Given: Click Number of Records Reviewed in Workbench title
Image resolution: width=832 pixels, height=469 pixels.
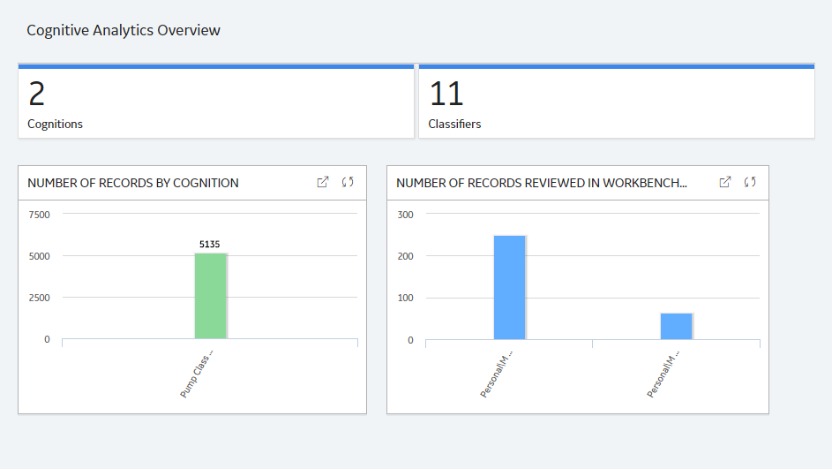Looking at the screenshot, I should coord(541,183).
